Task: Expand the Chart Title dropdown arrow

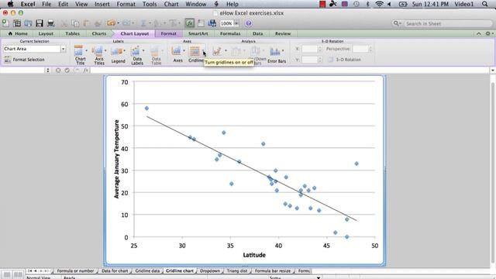Action: 86,50
